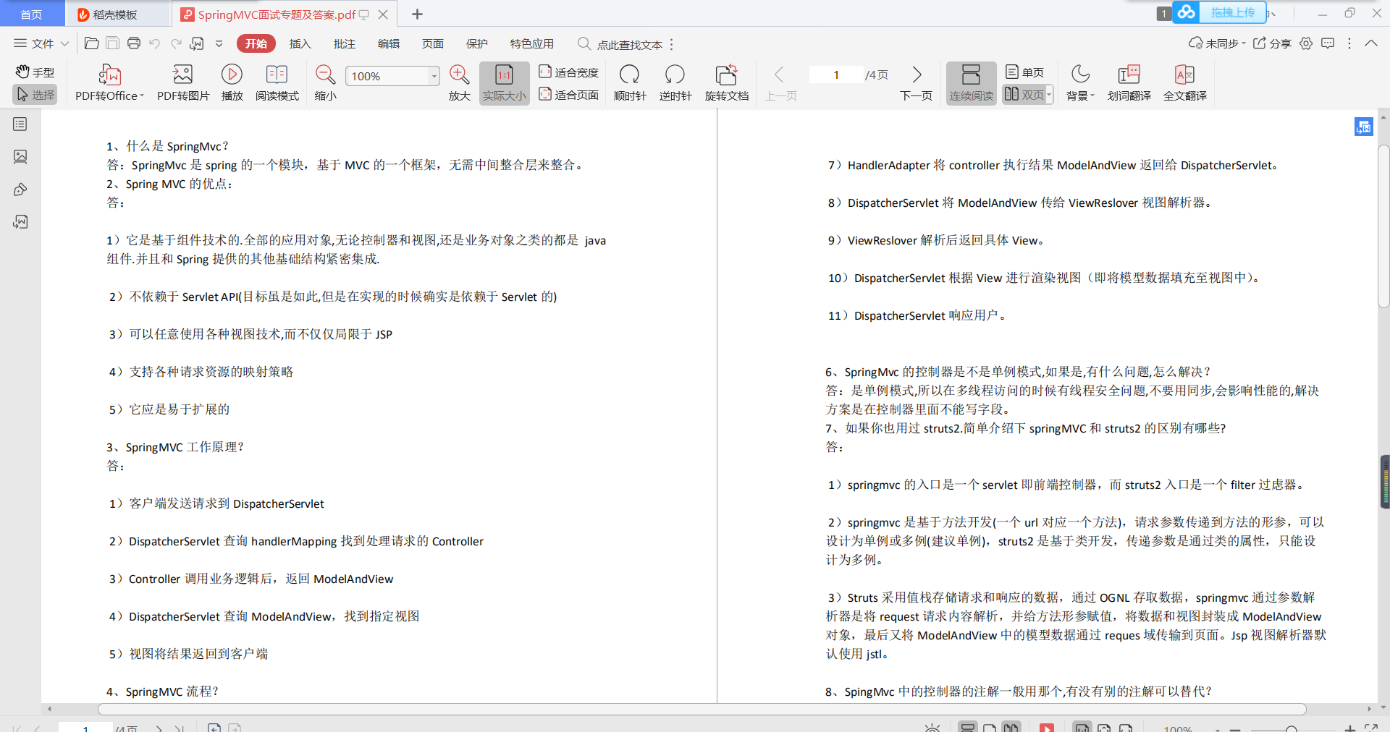Open the 批注 ribbon tab
The width and height of the screenshot is (1390, 732).
pos(344,43)
